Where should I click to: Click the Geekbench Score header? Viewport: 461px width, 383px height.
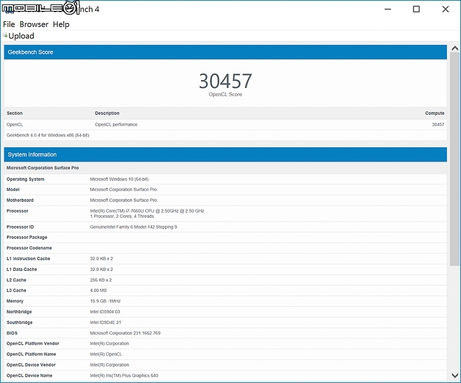[x=225, y=52]
